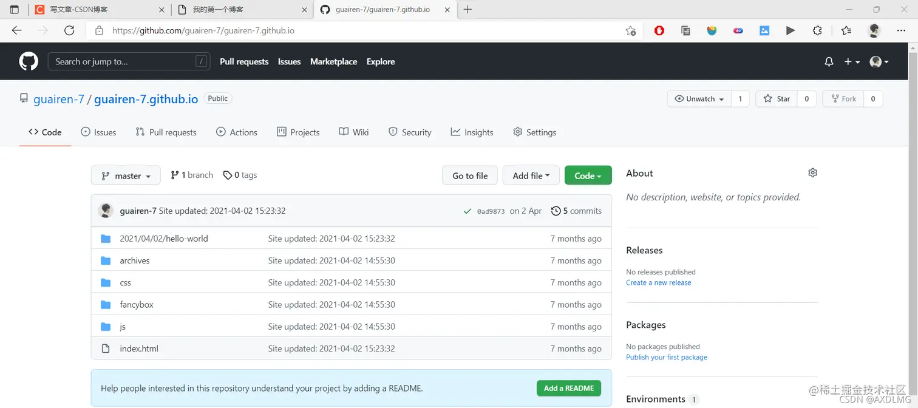
Task: Click the search or jump to field
Action: tap(129, 61)
